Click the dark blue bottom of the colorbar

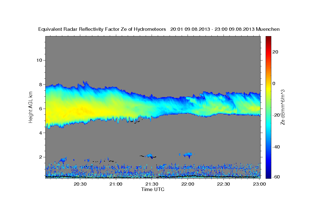268,175
